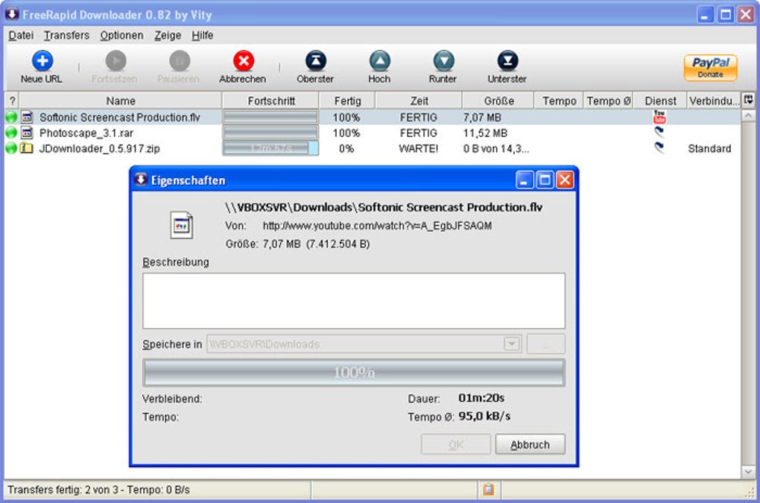Image resolution: width=760 pixels, height=503 pixels.
Task: Open the Zeige menu
Action: tap(168, 35)
